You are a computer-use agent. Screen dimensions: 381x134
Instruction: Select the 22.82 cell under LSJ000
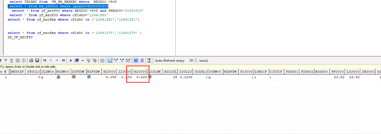[x=353, y=77]
